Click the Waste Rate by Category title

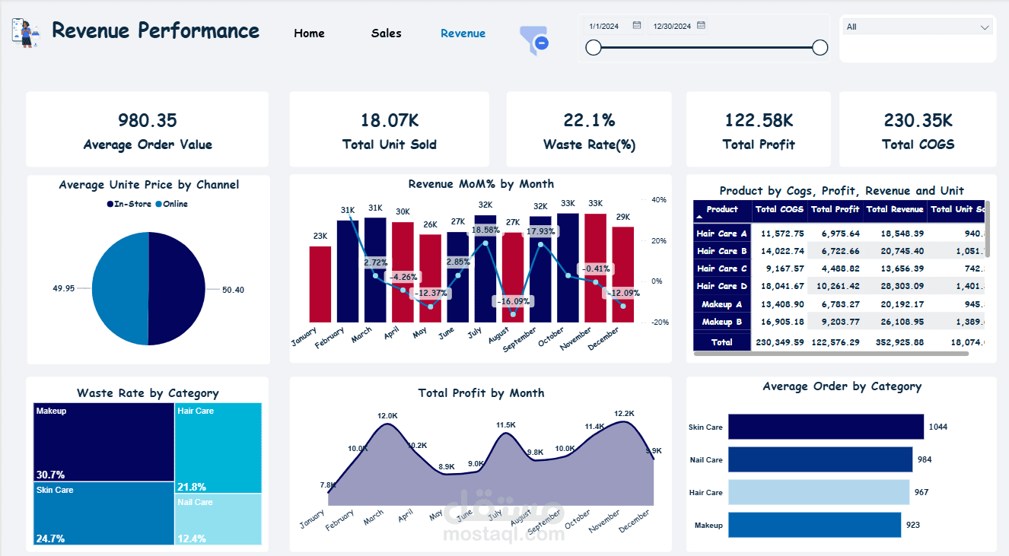pyautogui.click(x=148, y=393)
